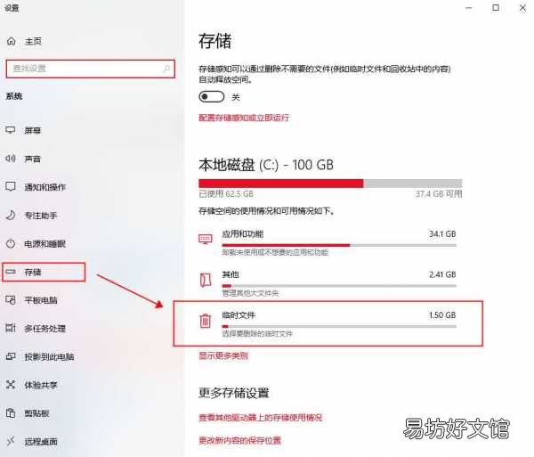Image resolution: width=534 pixels, height=457 pixels.
Task: Click the speaker icon for 声音
Action: click(11, 159)
